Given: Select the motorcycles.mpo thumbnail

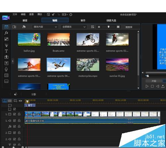Looking at the screenshot, I should click(x=88, y=65).
